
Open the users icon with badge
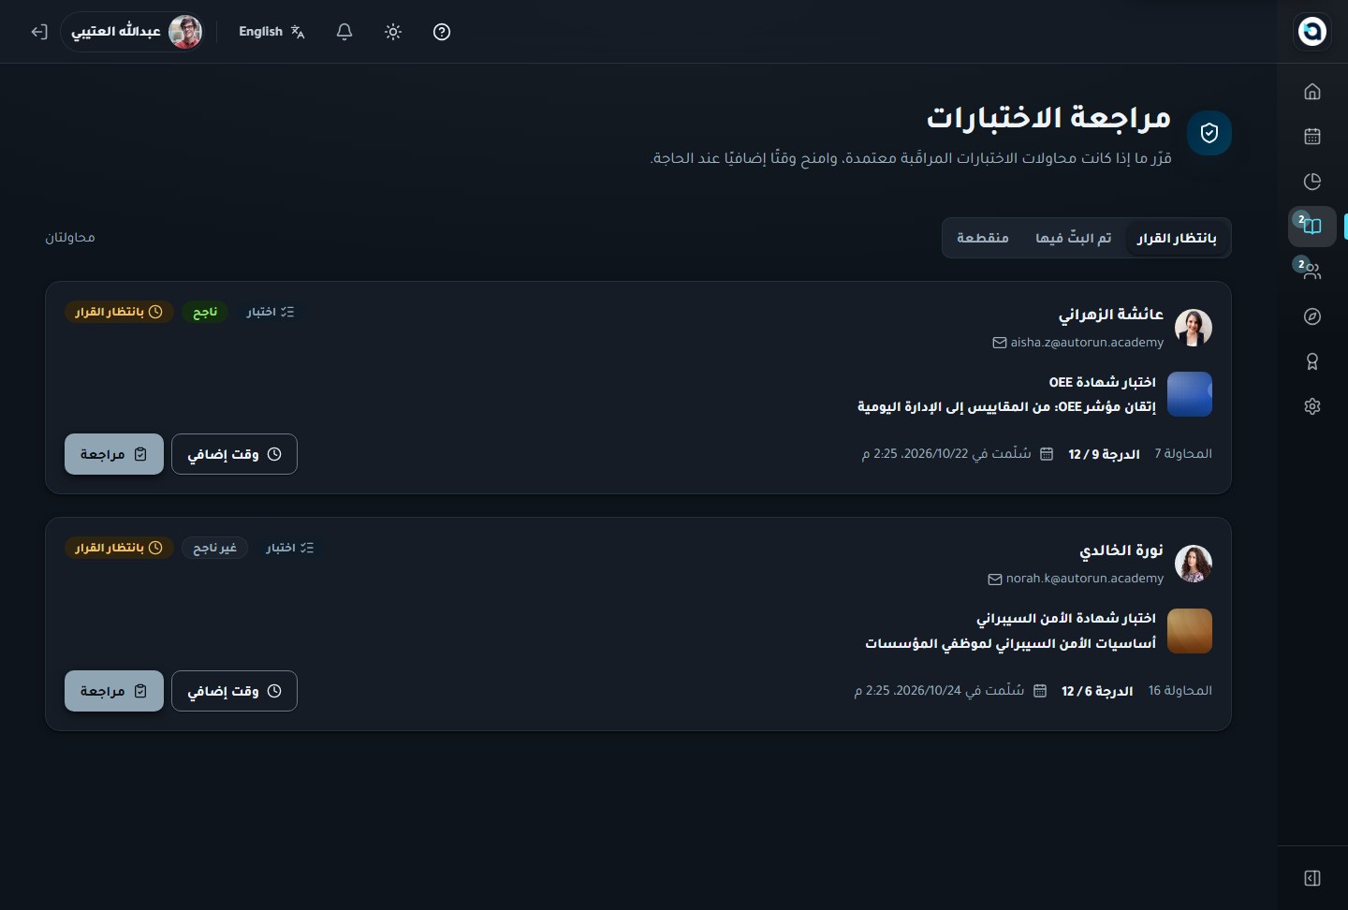pyautogui.click(x=1312, y=272)
